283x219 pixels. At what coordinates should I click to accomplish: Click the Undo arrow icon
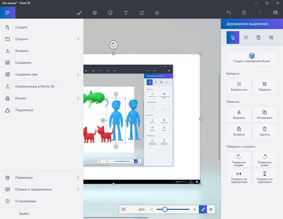(x=229, y=12)
